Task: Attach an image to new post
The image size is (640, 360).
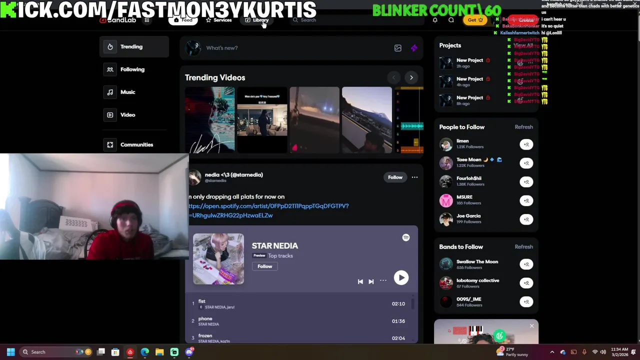Action: click(x=398, y=48)
